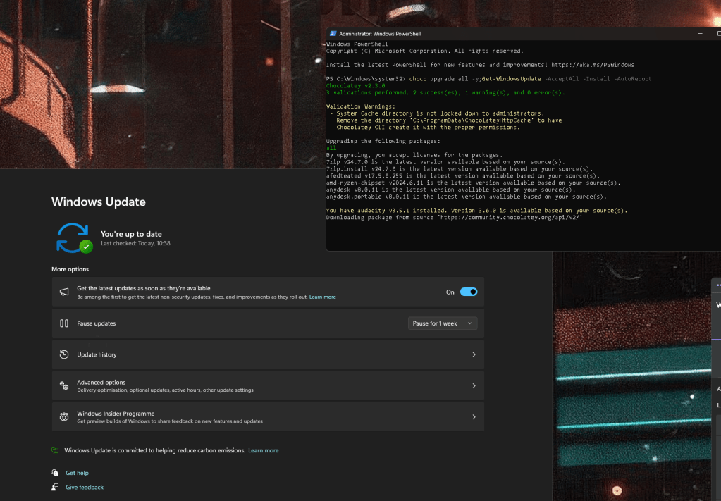This screenshot has height=501, width=721.
Task: Click the Last checked: Today, 10:38 text
Action: (135, 243)
